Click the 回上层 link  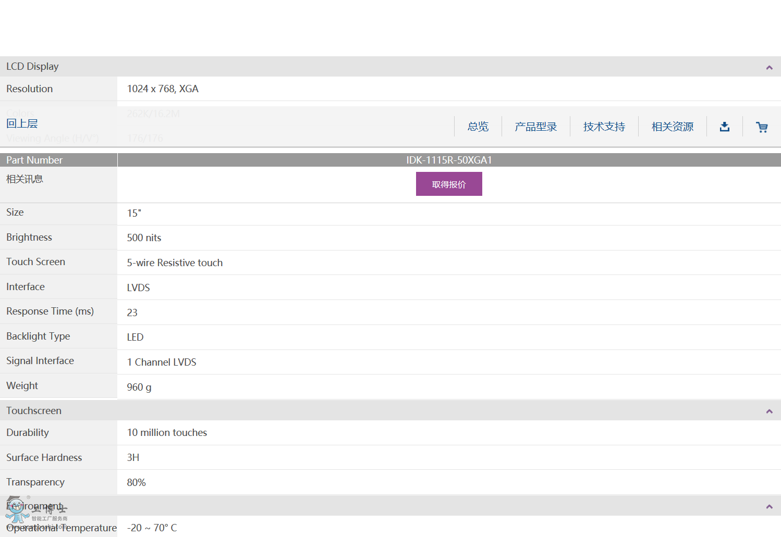(x=22, y=123)
